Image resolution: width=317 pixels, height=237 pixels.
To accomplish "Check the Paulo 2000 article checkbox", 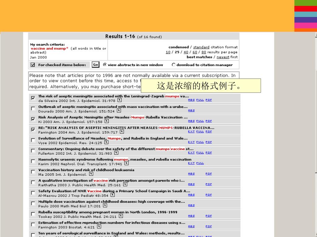I will 33,203.
